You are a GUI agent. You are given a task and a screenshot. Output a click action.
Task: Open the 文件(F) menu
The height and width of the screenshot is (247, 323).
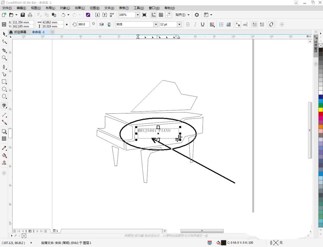(7, 8)
